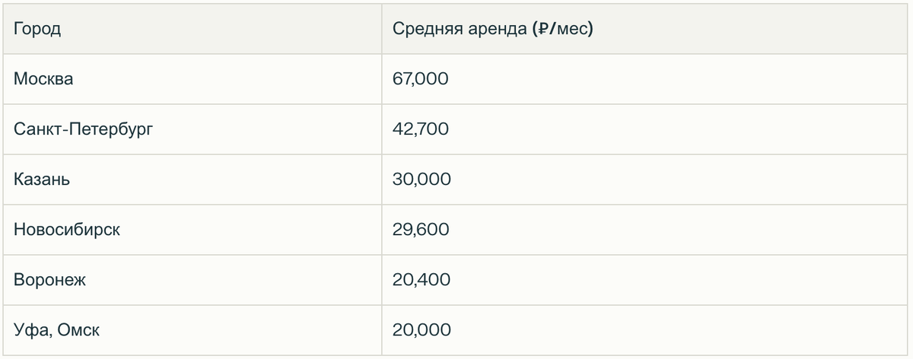Click the 42,700 rent value
Viewport: 913px width, 359px height.
click(421, 129)
